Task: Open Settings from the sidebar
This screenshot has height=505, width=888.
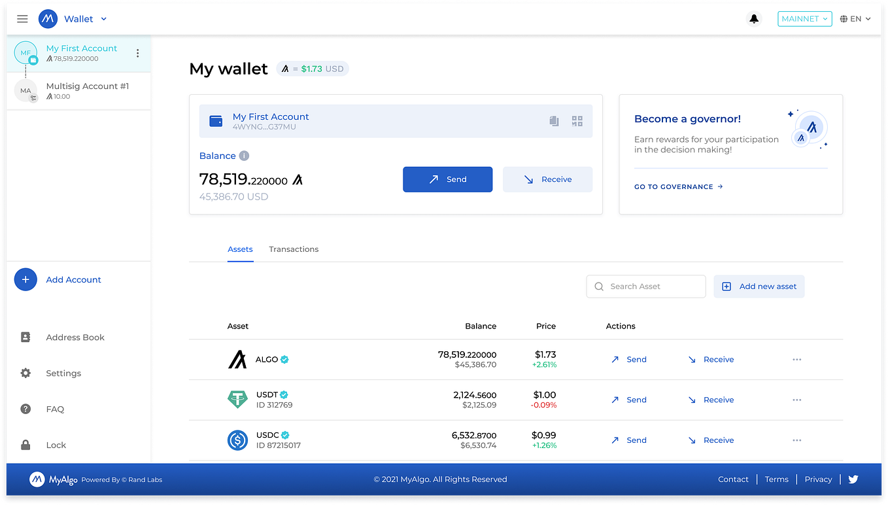Action: (63, 373)
